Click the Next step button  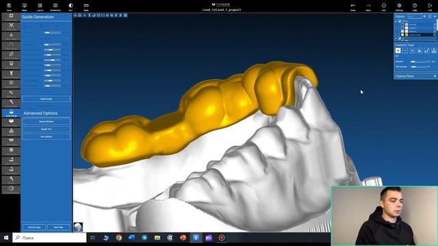(x=58, y=227)
